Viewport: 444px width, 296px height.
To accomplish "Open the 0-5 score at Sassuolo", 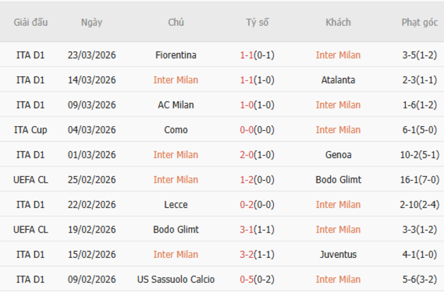I will tap(247, 280).
